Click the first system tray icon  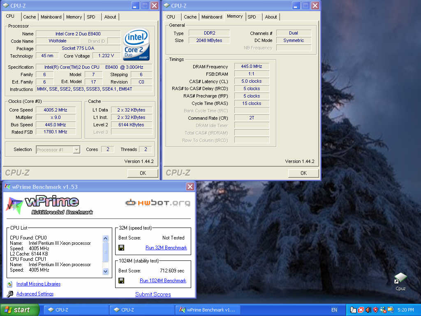click(x=353, y=310)
